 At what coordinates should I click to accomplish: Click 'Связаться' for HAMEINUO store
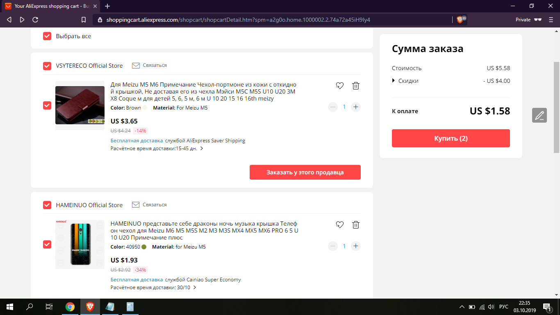coord(155,205)
